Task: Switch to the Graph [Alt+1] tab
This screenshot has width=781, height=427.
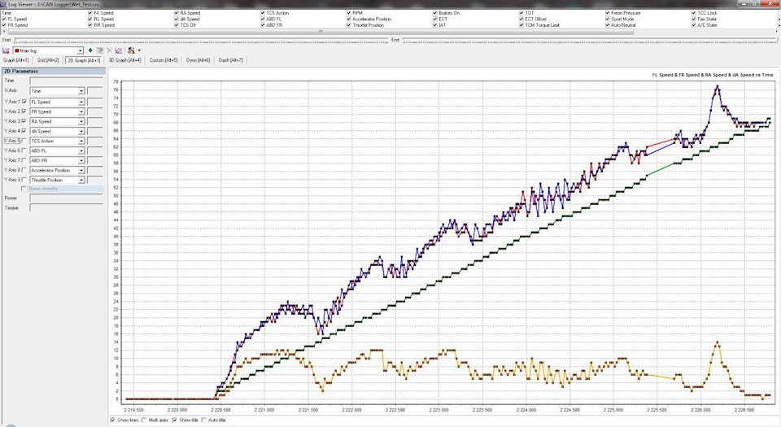Action: (16, 60)
